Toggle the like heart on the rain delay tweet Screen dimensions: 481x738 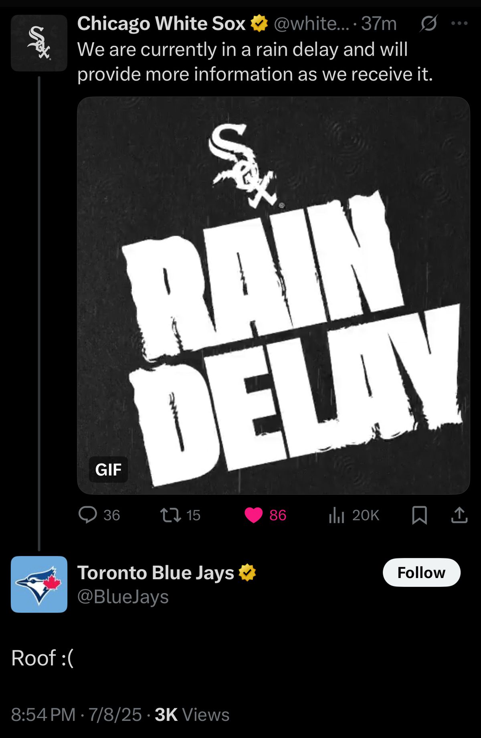[x=254, y=516]
